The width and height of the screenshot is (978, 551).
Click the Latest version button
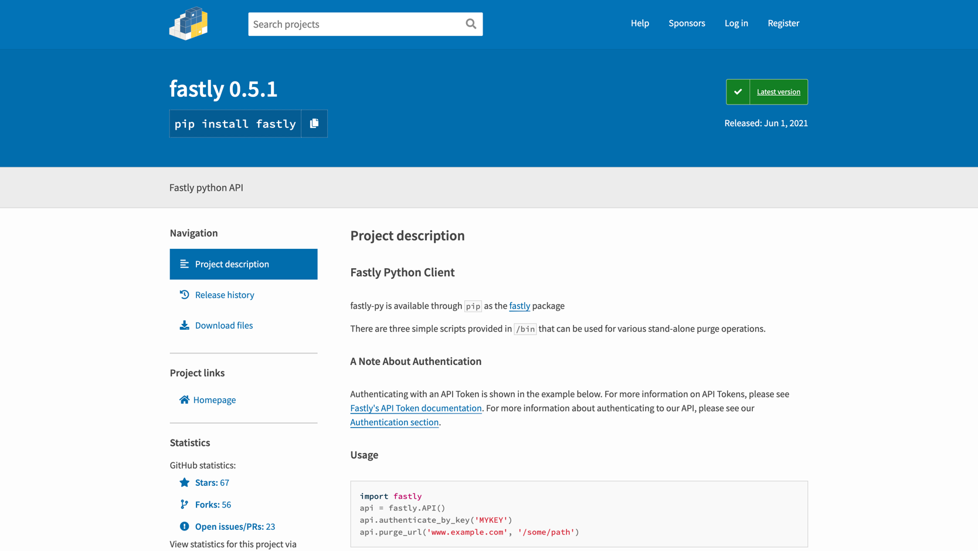click(778, 92)
